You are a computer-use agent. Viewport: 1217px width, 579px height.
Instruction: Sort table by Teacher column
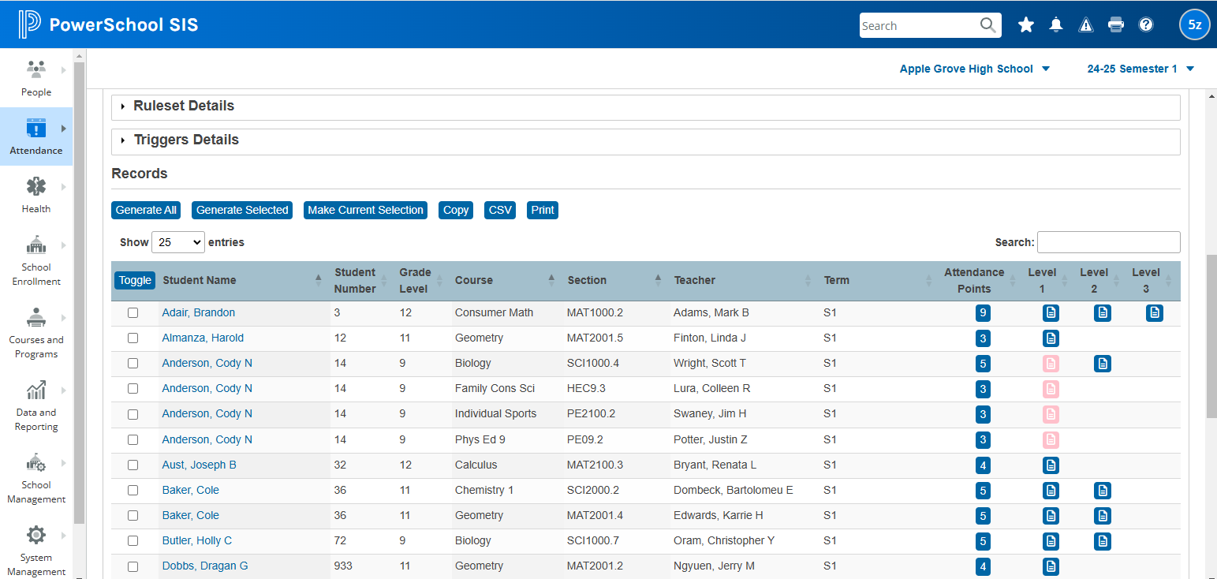[743, 280]
